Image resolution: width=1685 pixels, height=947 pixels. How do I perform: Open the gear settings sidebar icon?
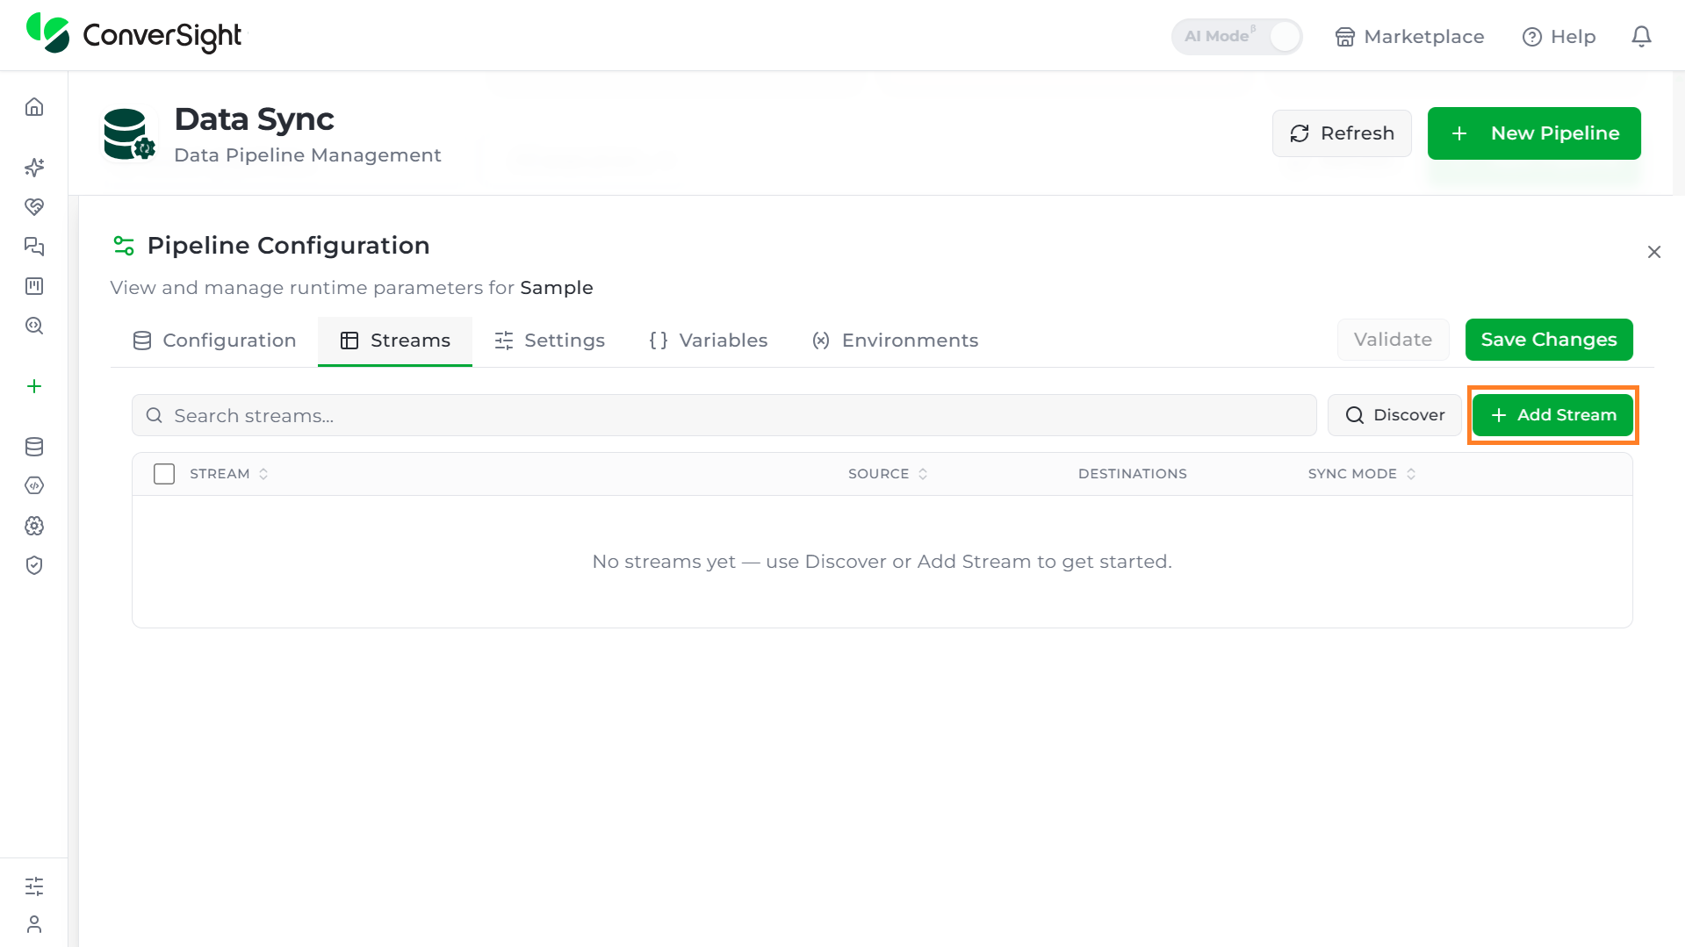[34, 526]
